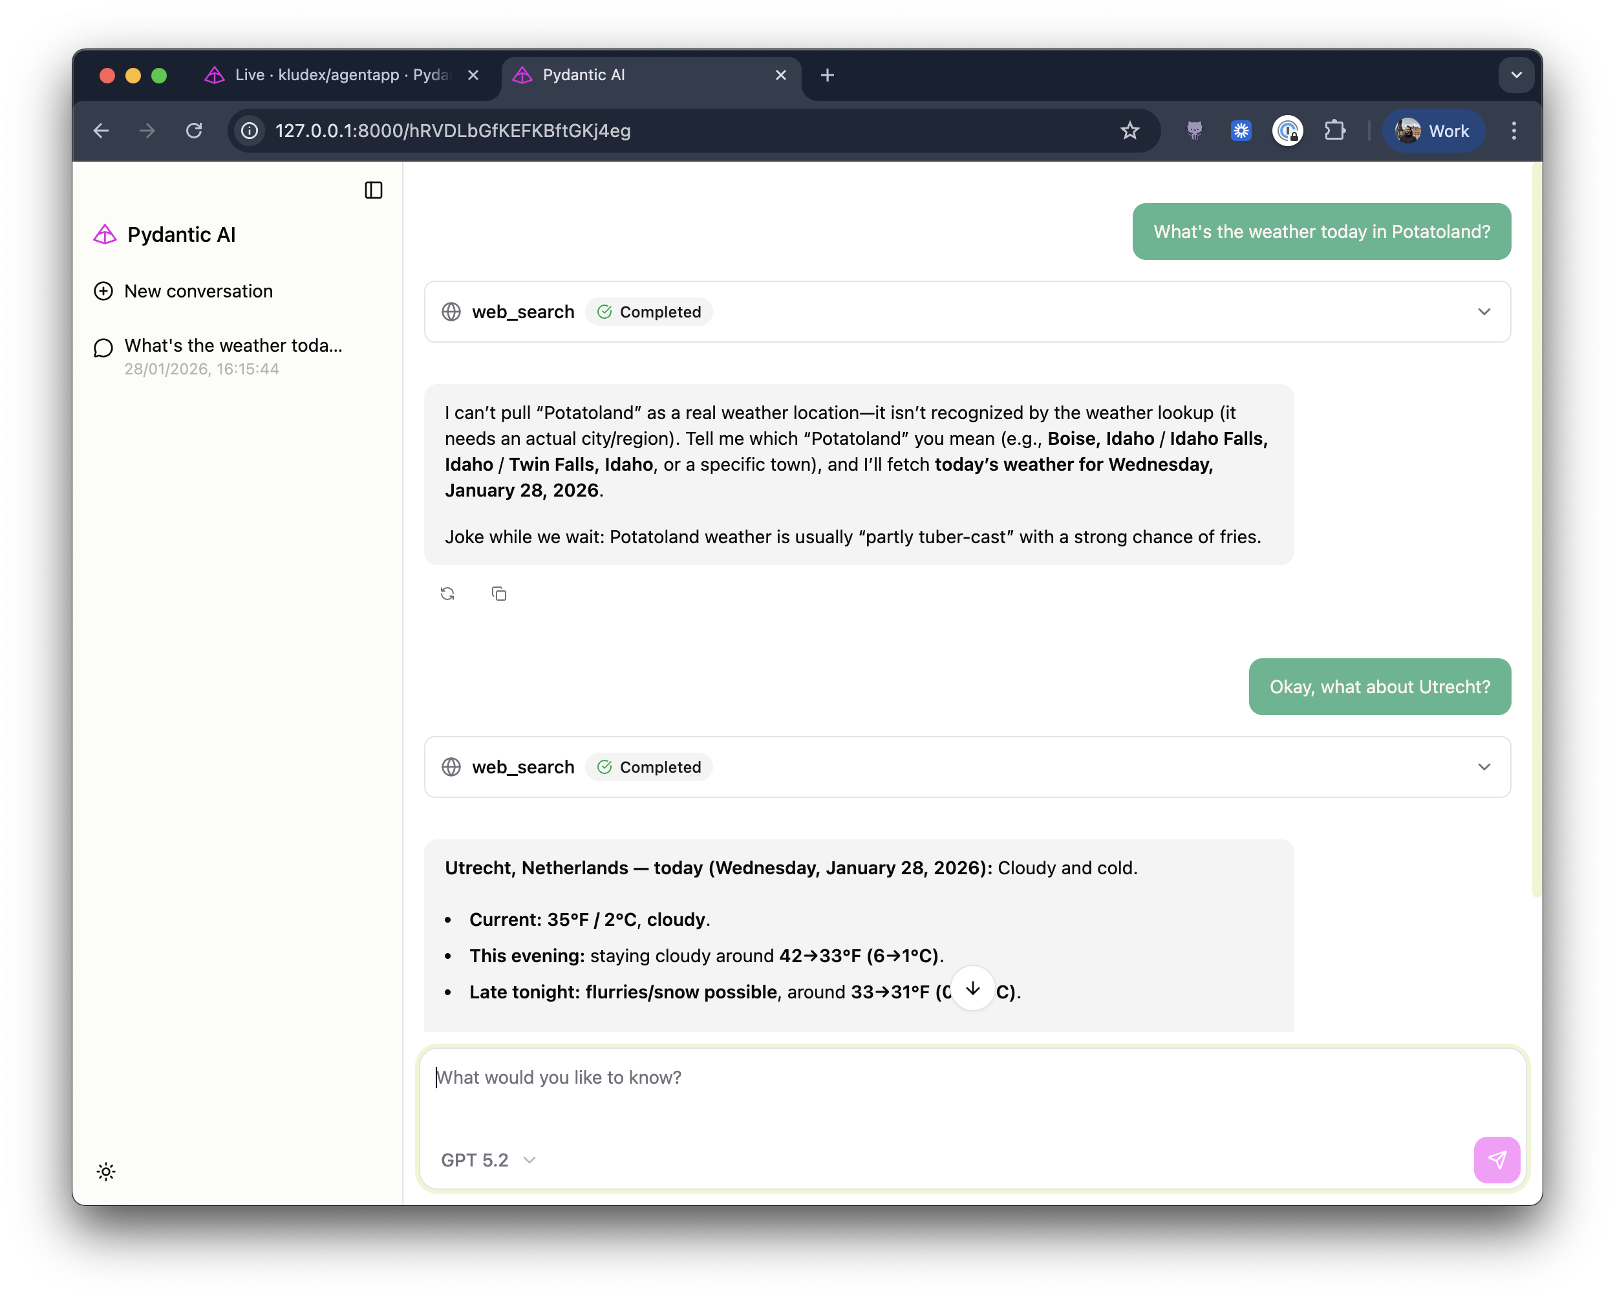
Task: Copy the assistant message text
Action: click(499, 593)
